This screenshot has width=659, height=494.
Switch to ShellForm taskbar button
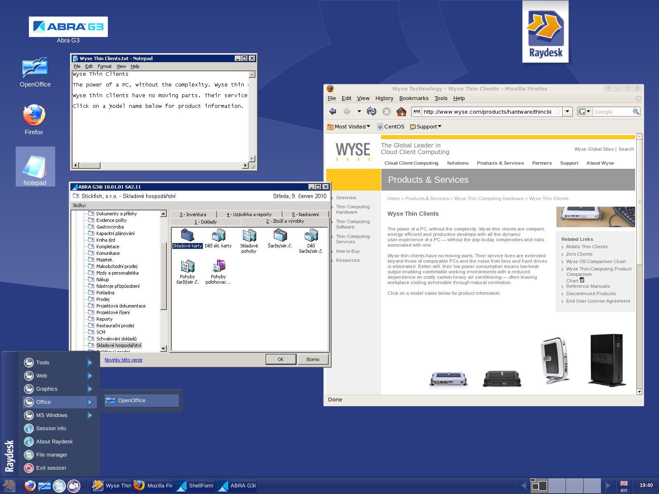(x=194, y=486)
